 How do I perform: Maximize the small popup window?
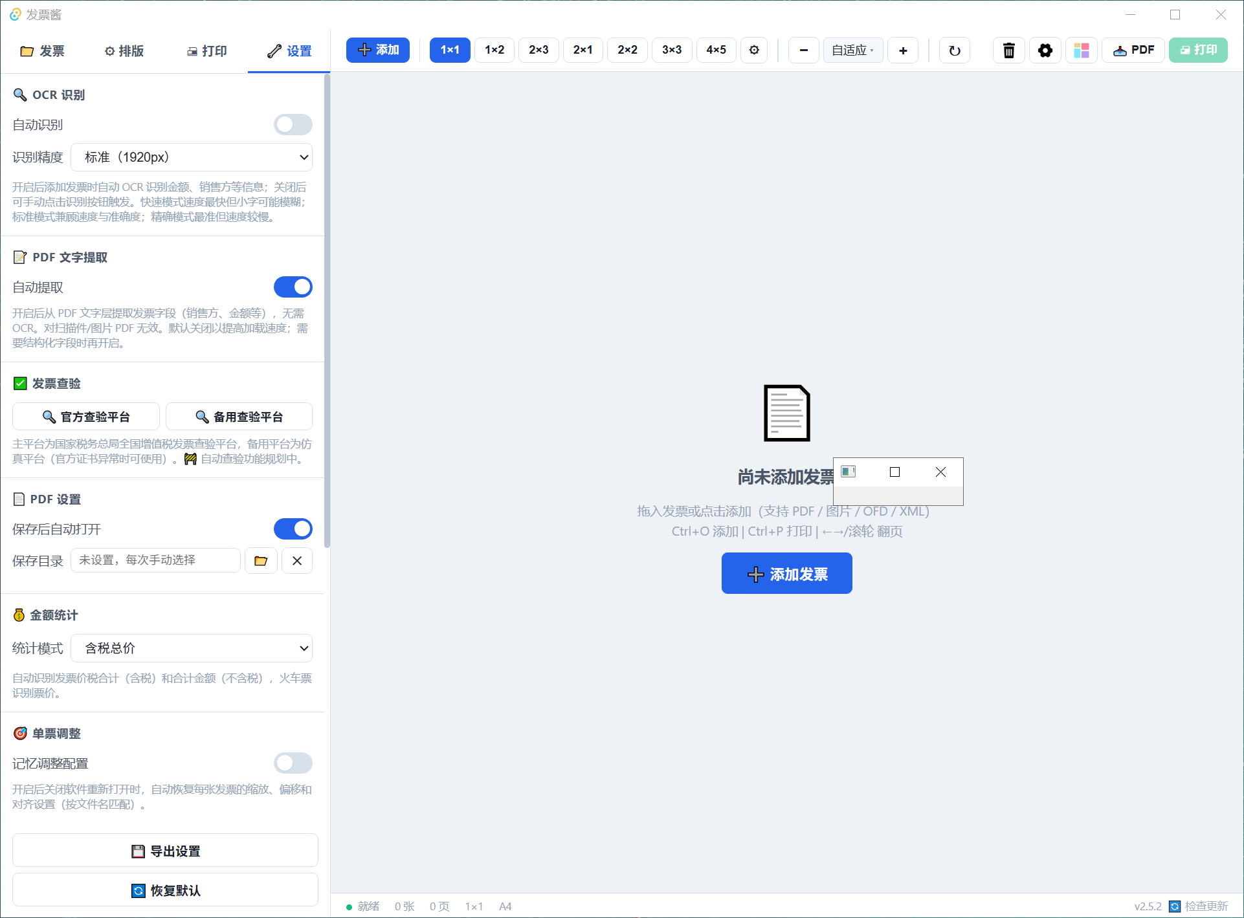click(894, 472)
